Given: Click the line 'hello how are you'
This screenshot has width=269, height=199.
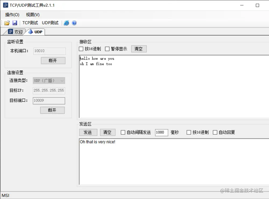Looking at the screenshot, I should (97, 58).
